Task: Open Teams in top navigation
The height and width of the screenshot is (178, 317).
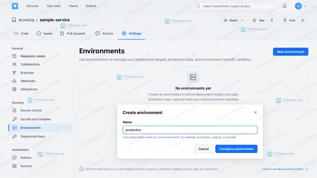Action: (73, 6)
